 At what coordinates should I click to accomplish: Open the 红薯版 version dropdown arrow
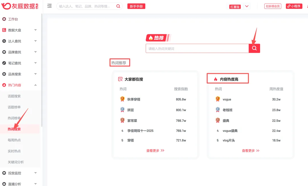point(247,6)
